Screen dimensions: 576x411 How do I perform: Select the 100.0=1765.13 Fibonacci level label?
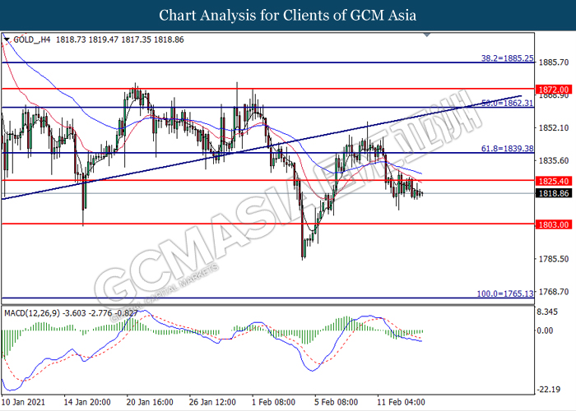[x=507, y=294]
